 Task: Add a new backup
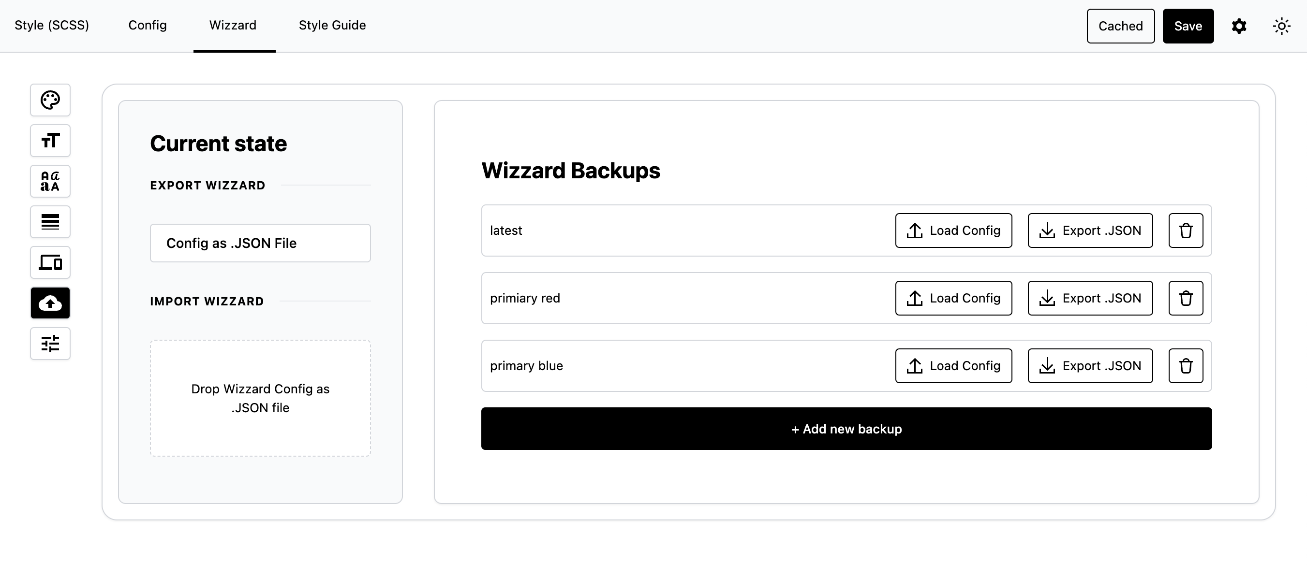pyautogui.click(x=847, y=429)
